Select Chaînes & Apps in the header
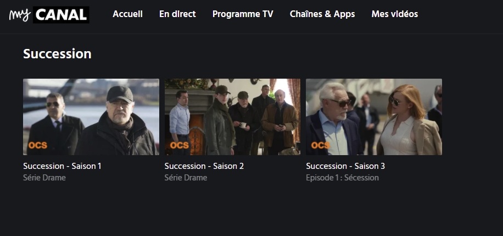Image resolution: width=503 pixels, height=236 pixels. tap(322, 14)
